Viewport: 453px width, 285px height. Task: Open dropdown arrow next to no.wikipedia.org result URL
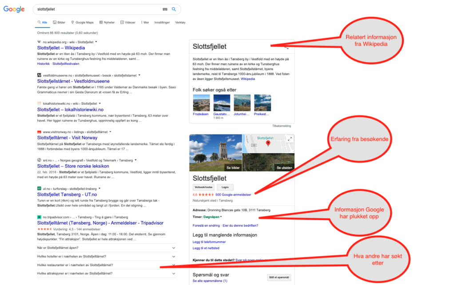pyautogui.click(x=96, y=42)
